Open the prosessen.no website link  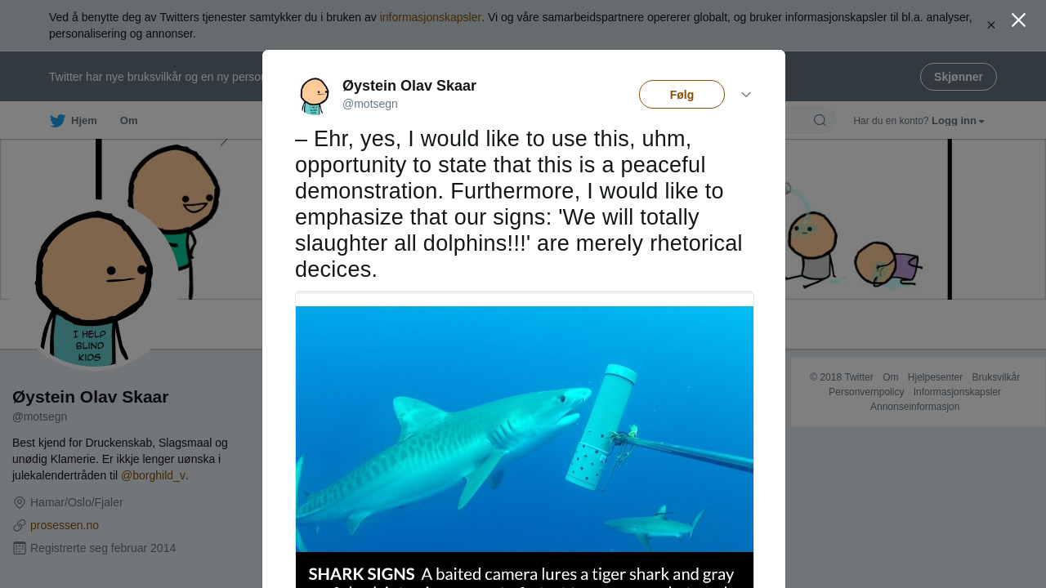65,525
